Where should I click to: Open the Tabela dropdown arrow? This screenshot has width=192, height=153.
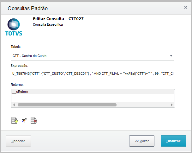click(x=171, y=56)
